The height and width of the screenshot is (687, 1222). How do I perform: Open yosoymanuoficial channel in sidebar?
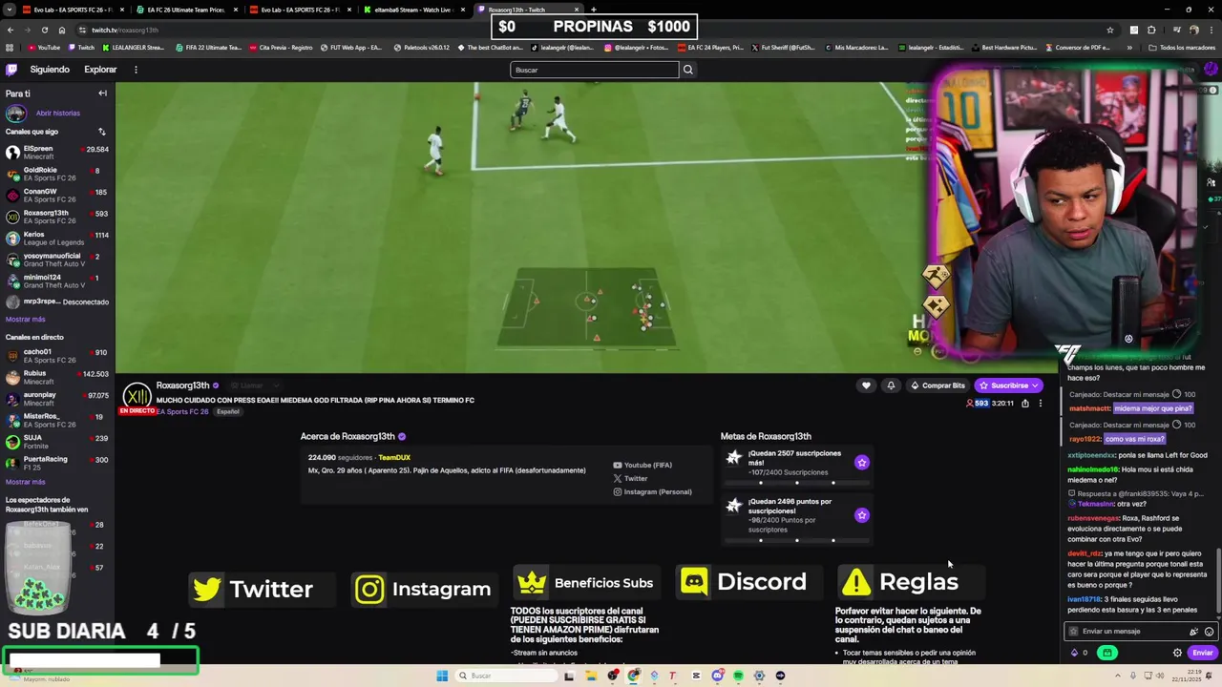click(57, 260)
